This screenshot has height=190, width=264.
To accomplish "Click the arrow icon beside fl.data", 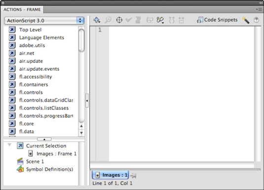I will (12, 131).
